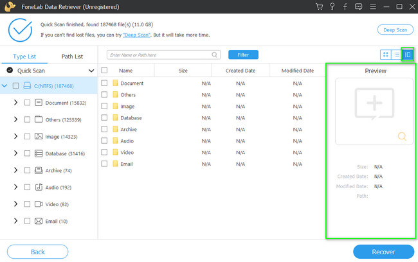Click the FoneLab app logo
Screen dimensions: 418x262
pos(10,6)
